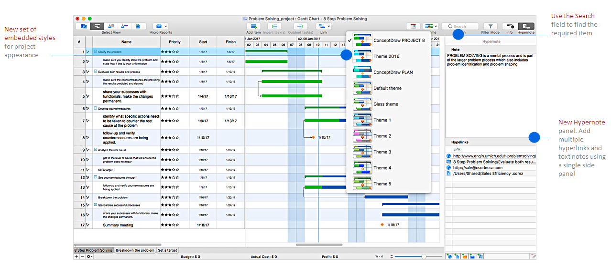Open the gear settings menu at bottom
This screenshot has width=611, height=276.
89,256
